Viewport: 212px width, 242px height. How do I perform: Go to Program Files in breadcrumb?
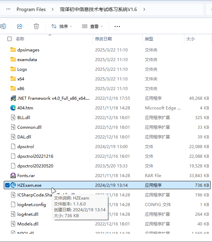31,9
